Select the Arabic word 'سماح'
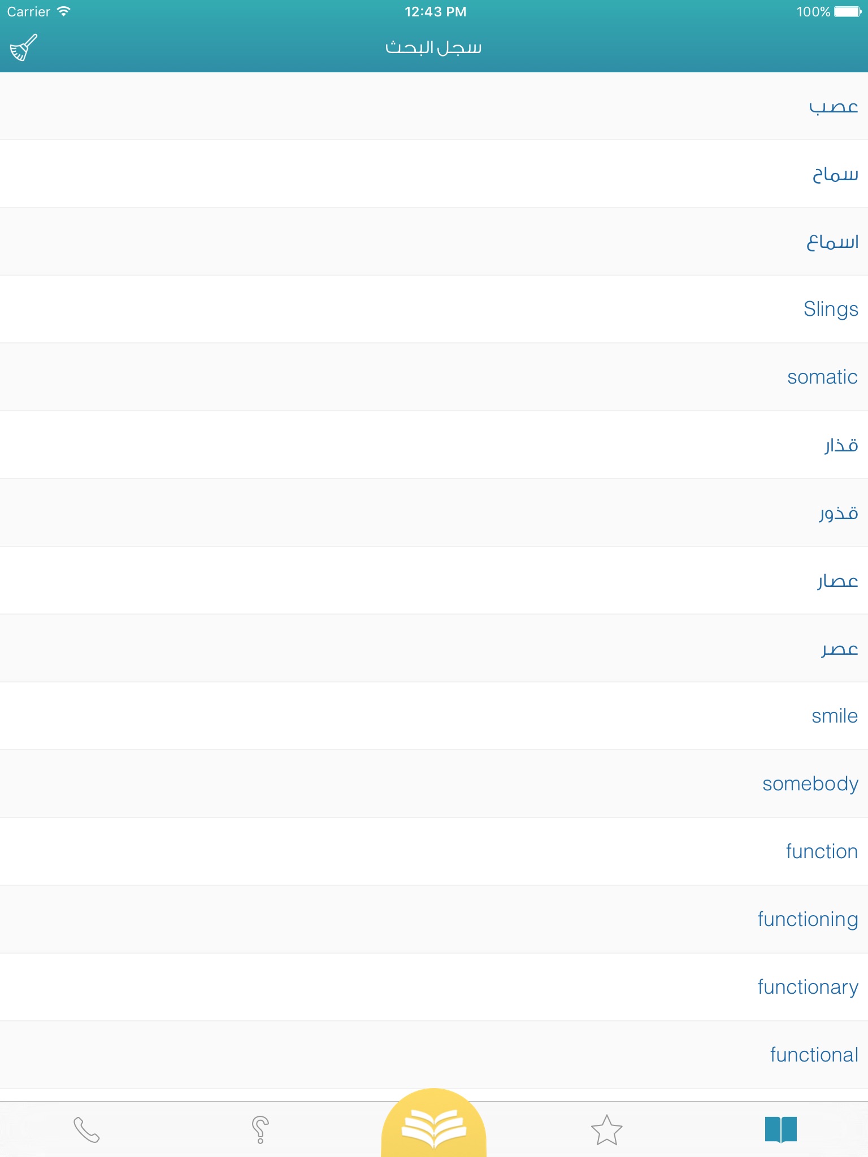868x1157 pixels. click(835, 174)
